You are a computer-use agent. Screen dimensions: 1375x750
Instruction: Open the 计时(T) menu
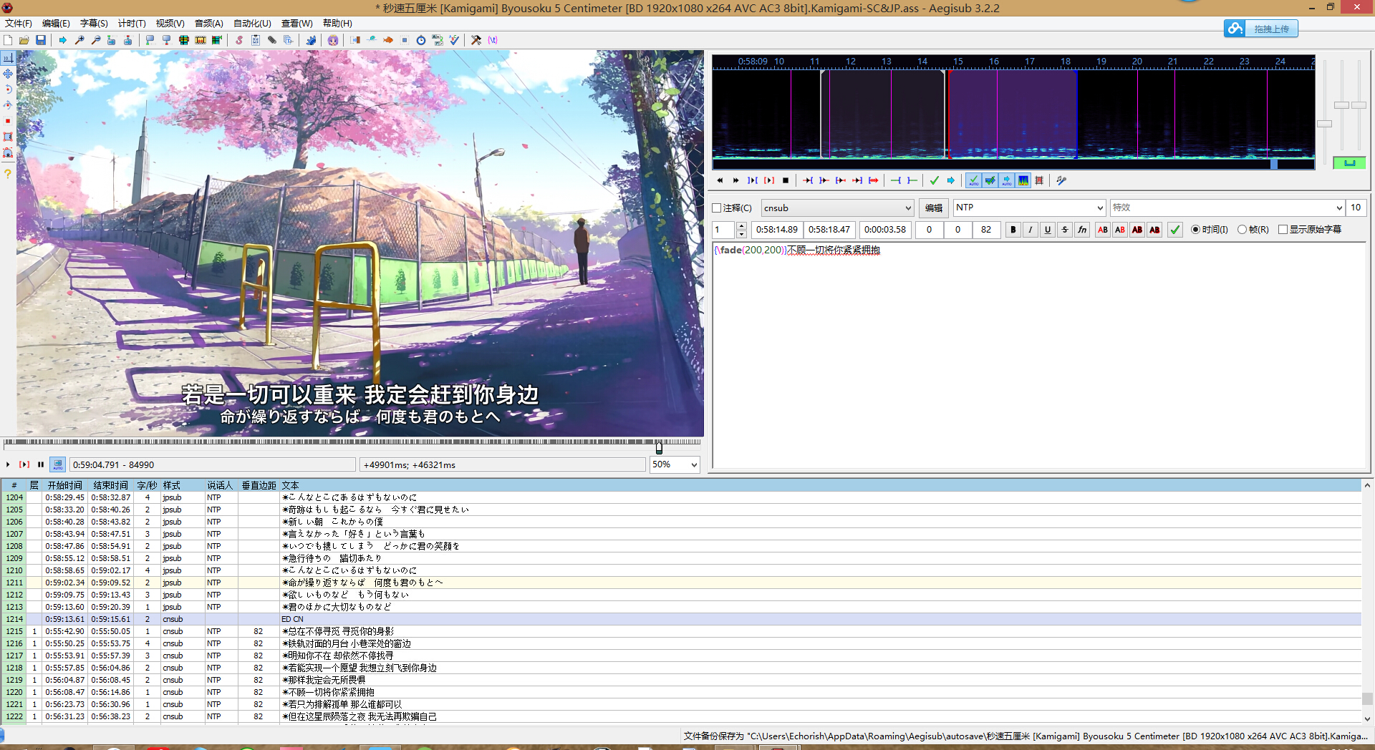(132, 24)
